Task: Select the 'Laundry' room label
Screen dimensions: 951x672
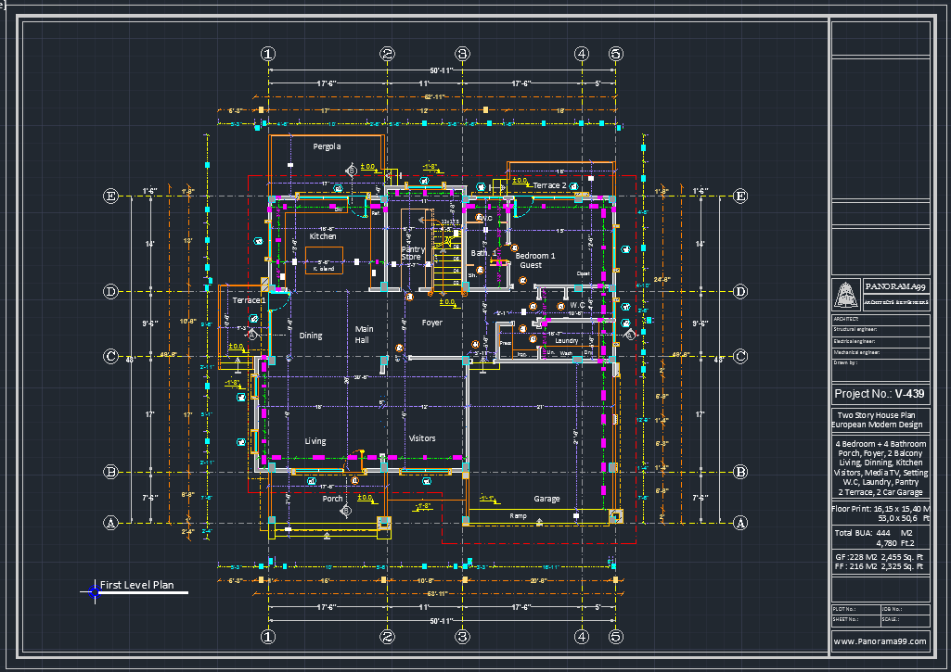Action: [567, 340]
